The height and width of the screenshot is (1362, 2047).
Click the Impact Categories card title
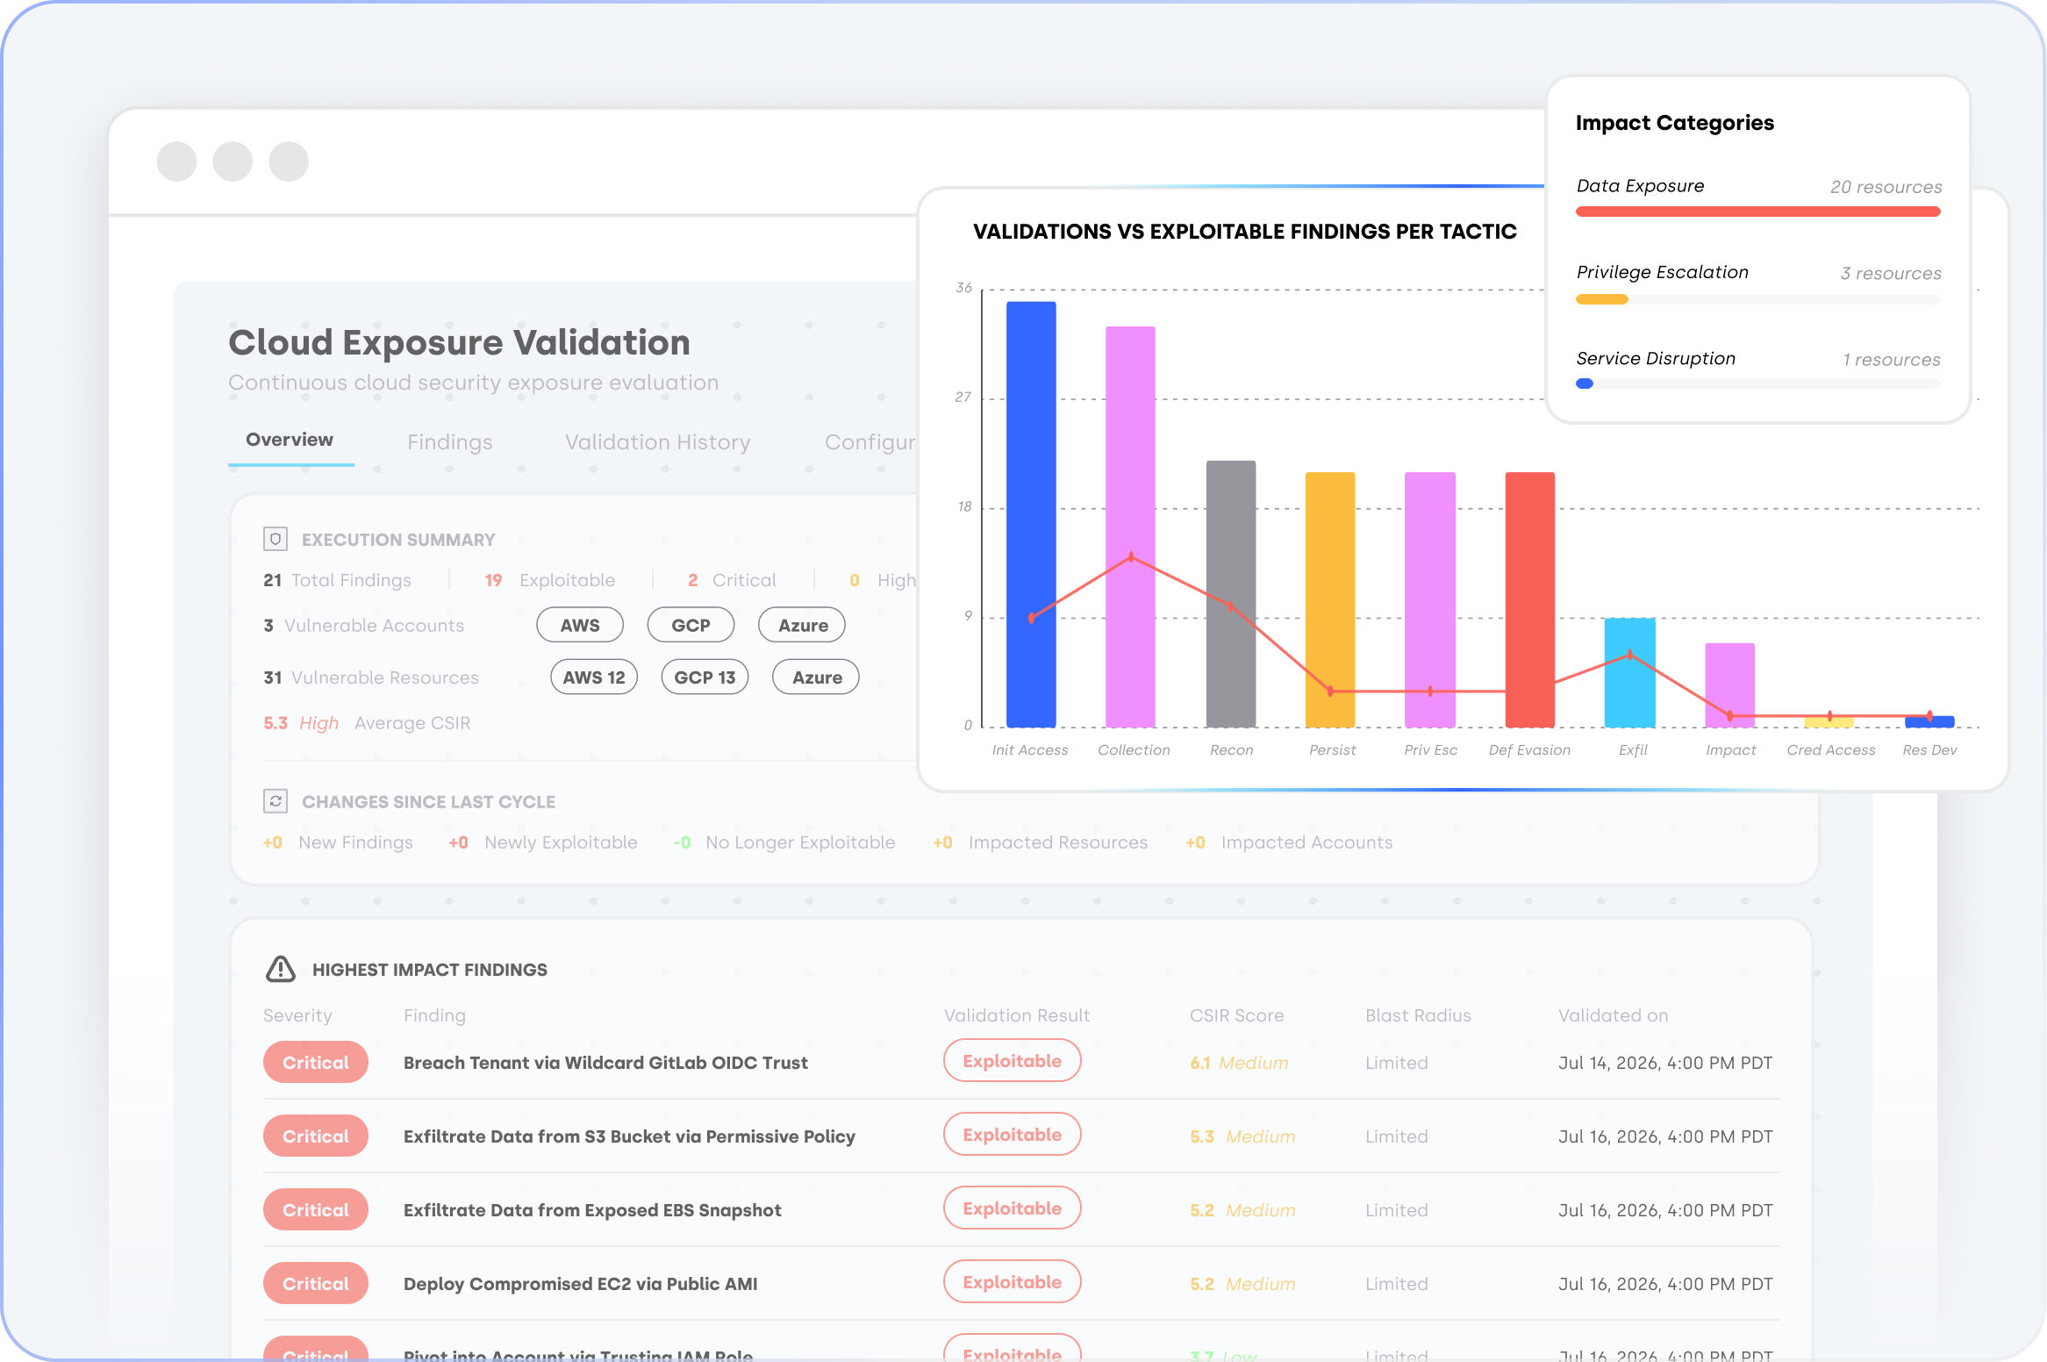(1675, 123)
